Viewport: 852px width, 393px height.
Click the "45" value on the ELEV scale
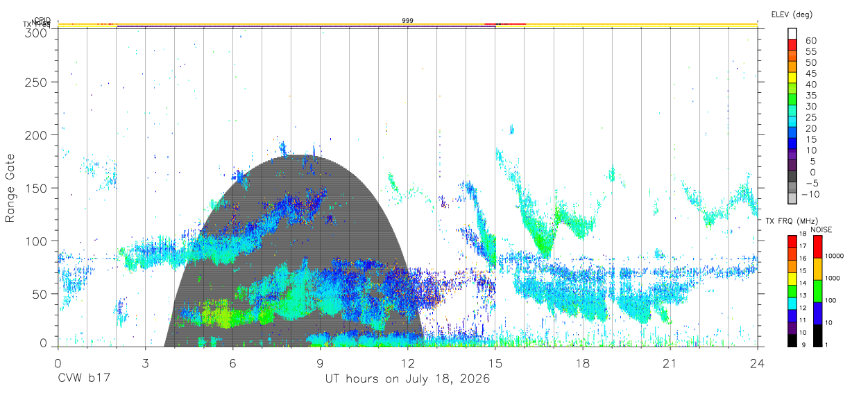click(811, 73)
